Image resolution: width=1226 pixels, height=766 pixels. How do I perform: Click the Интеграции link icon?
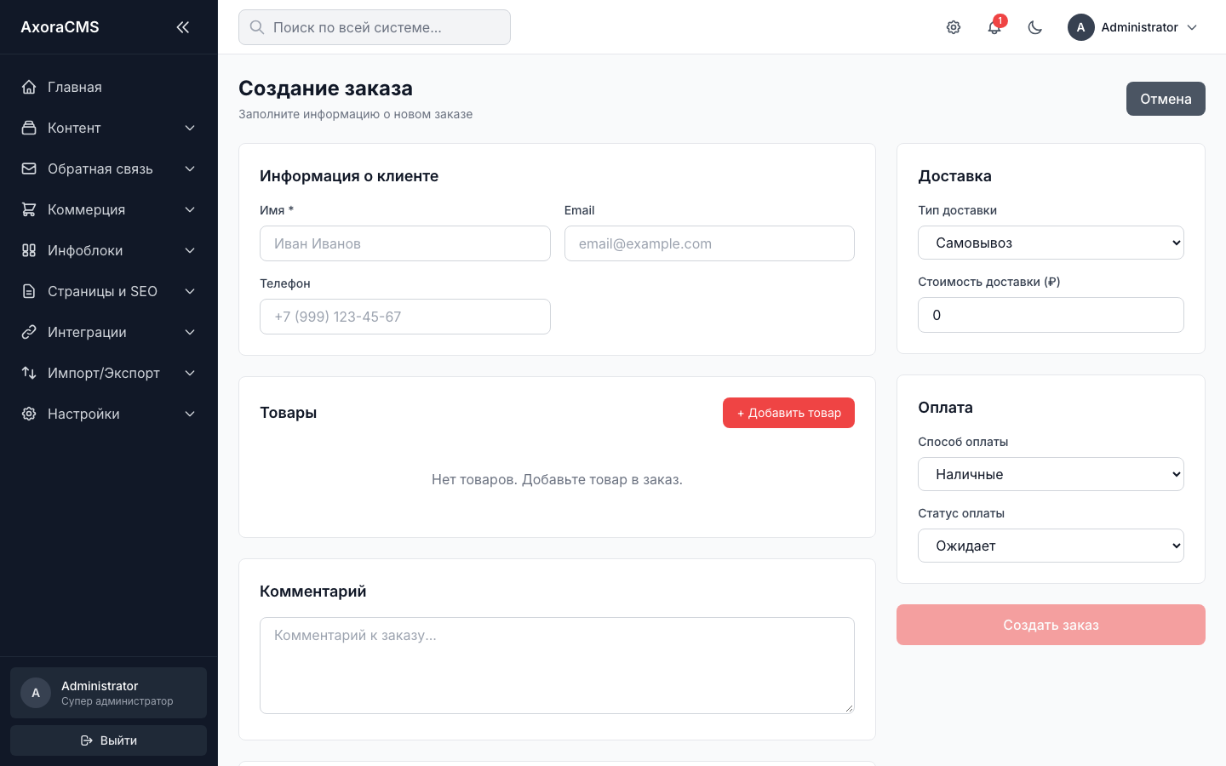pyautogui.click(x=29, y=332)
